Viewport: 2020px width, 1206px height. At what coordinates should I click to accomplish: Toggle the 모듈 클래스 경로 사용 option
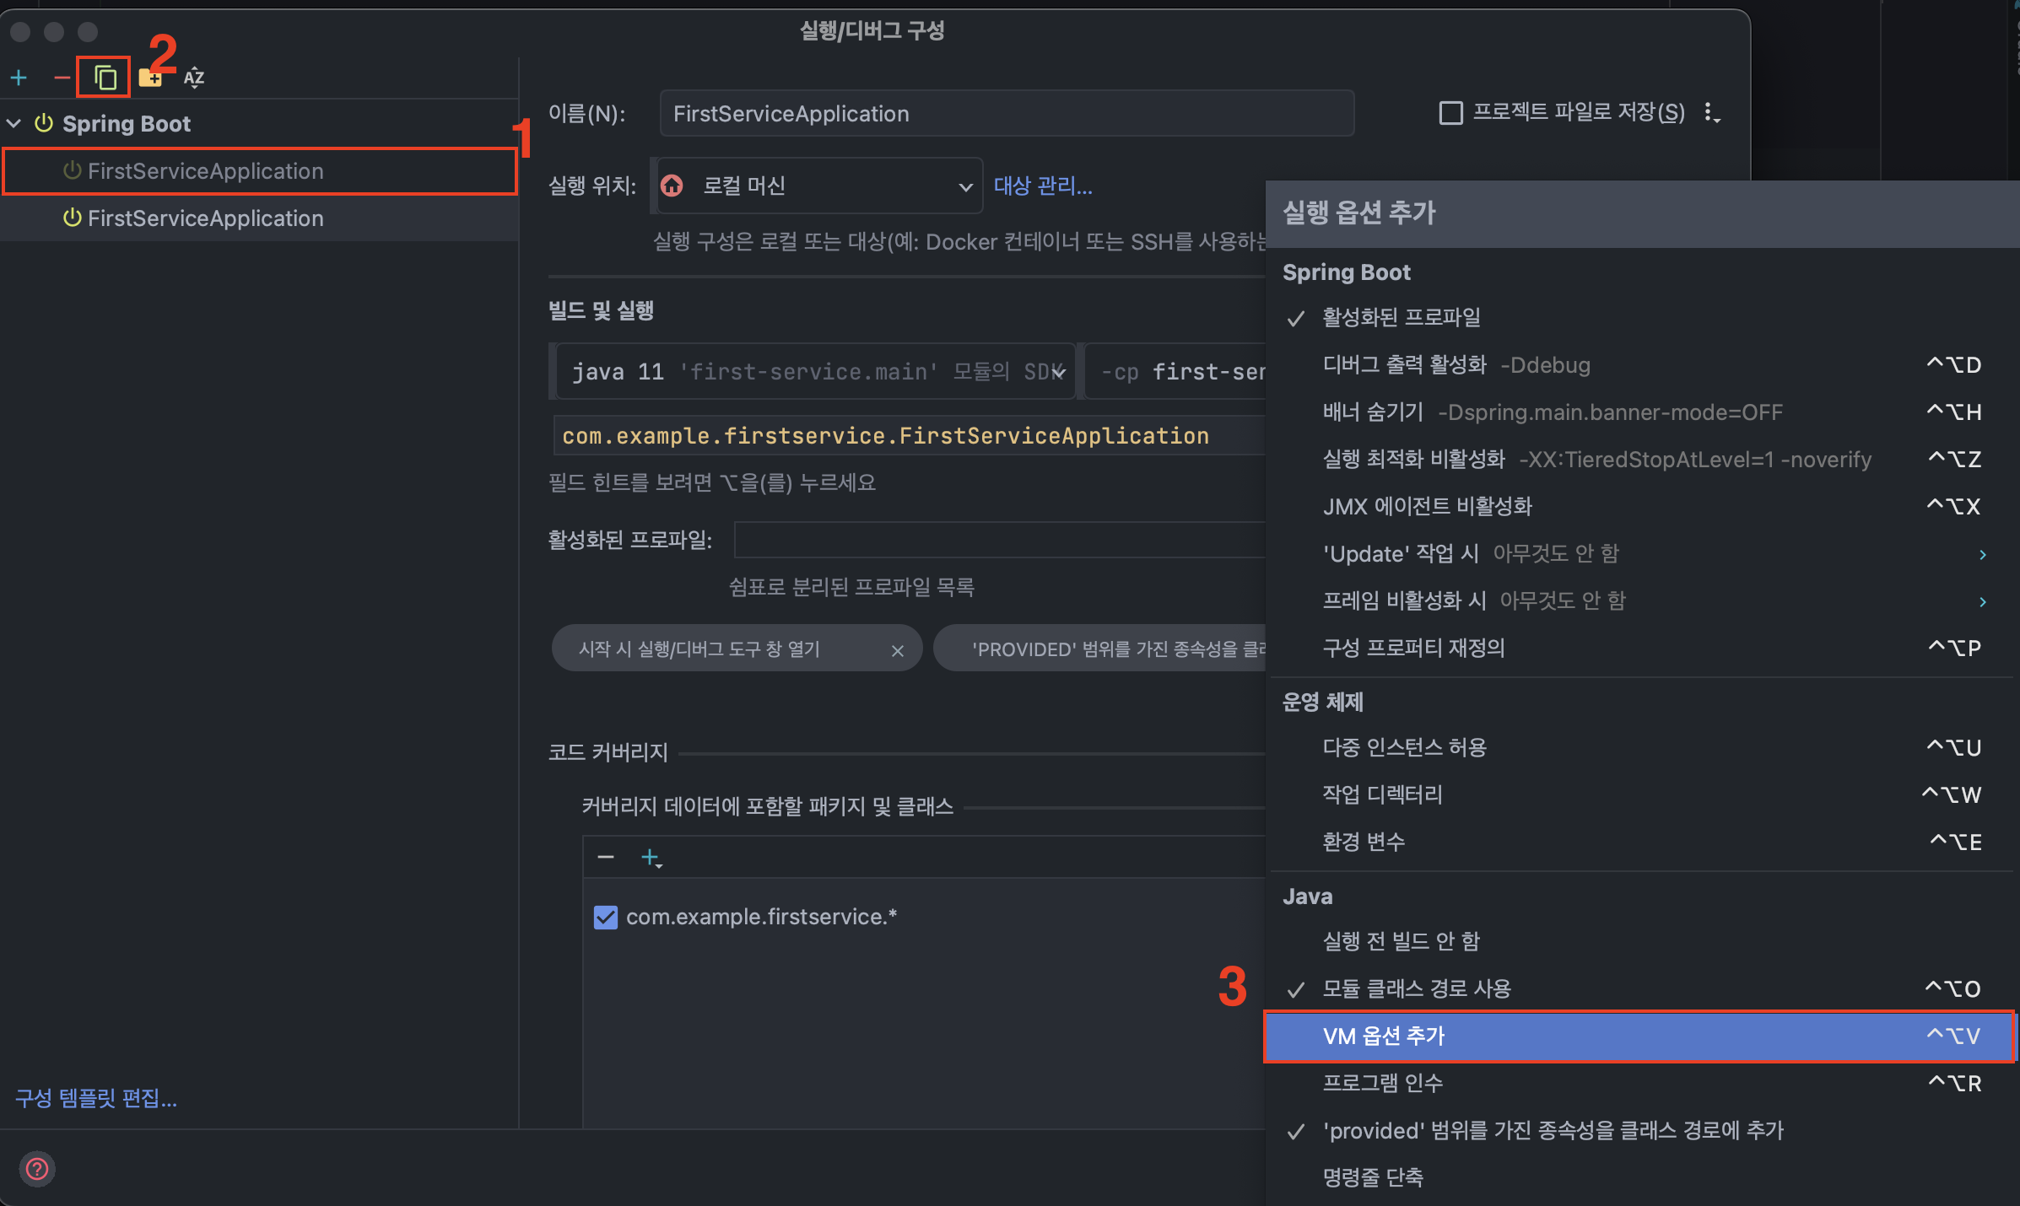tap(1417, 988)
